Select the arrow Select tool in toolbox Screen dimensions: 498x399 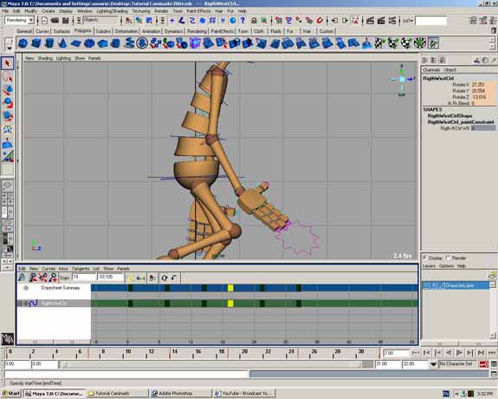click(x=8, y=63)
